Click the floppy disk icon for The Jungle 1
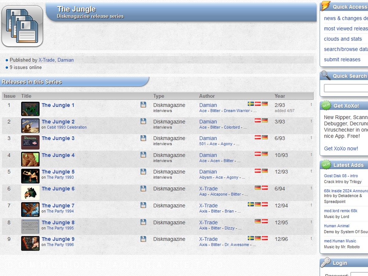The width and height of the screenshot is (368, 276). coord(143,105)
